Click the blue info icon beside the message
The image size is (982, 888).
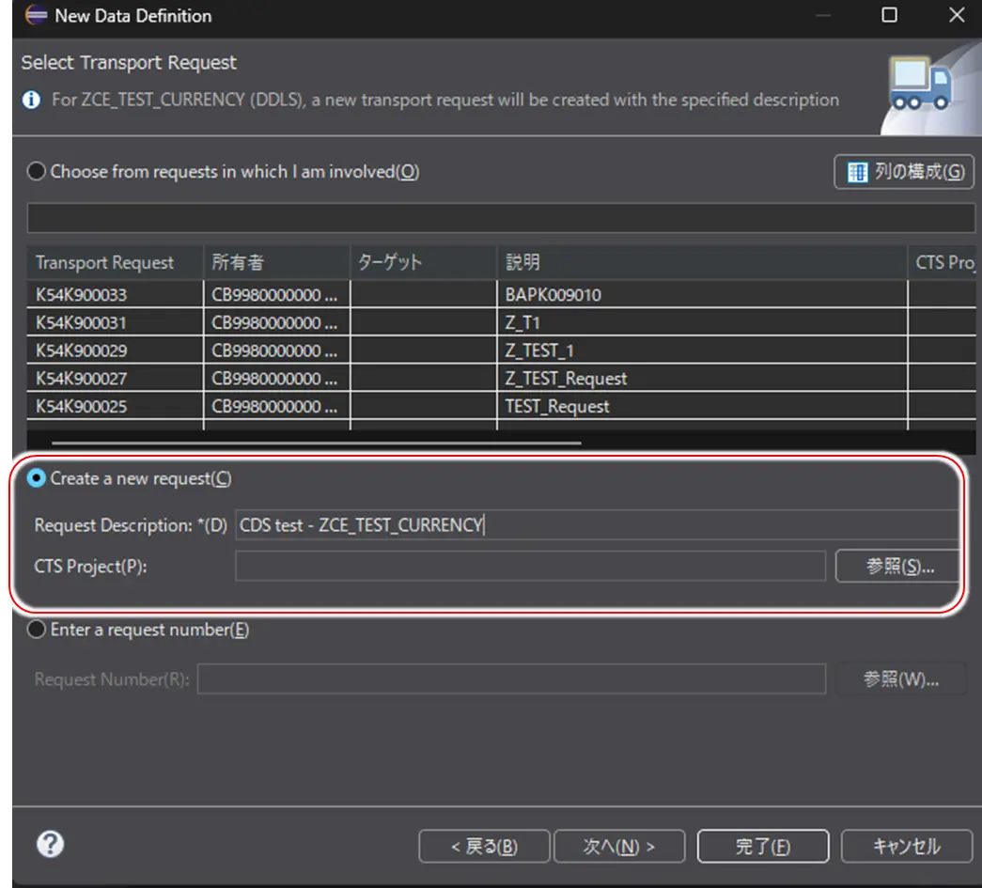[31, 100]
